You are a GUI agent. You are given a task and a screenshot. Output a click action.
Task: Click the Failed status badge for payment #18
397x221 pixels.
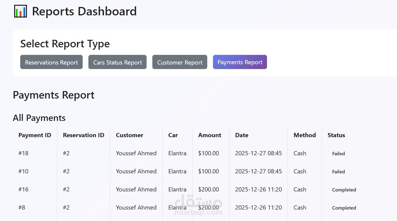[x=338, y=153]
